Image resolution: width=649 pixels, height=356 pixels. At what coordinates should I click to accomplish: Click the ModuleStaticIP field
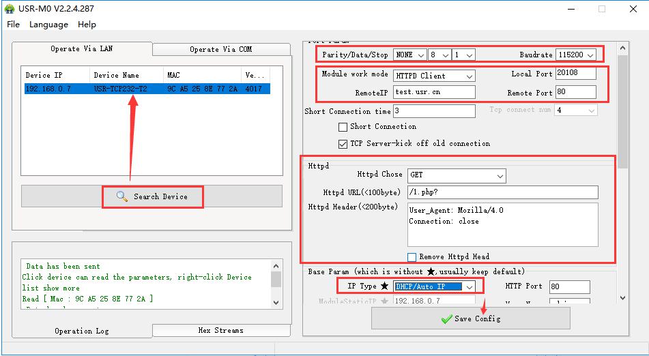coord(434,300)
